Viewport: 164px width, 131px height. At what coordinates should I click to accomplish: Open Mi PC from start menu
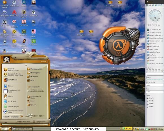(31, 81)
